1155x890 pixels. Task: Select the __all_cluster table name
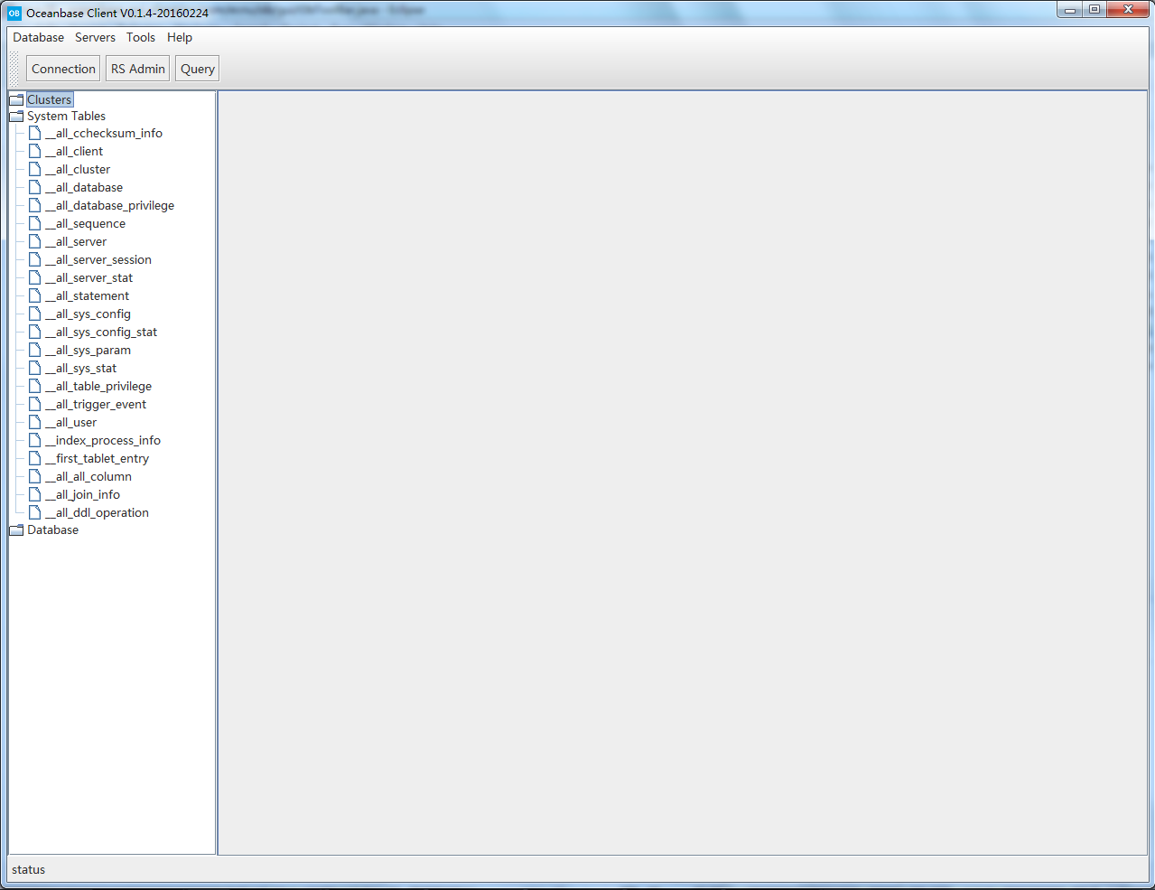pos(78,169)
